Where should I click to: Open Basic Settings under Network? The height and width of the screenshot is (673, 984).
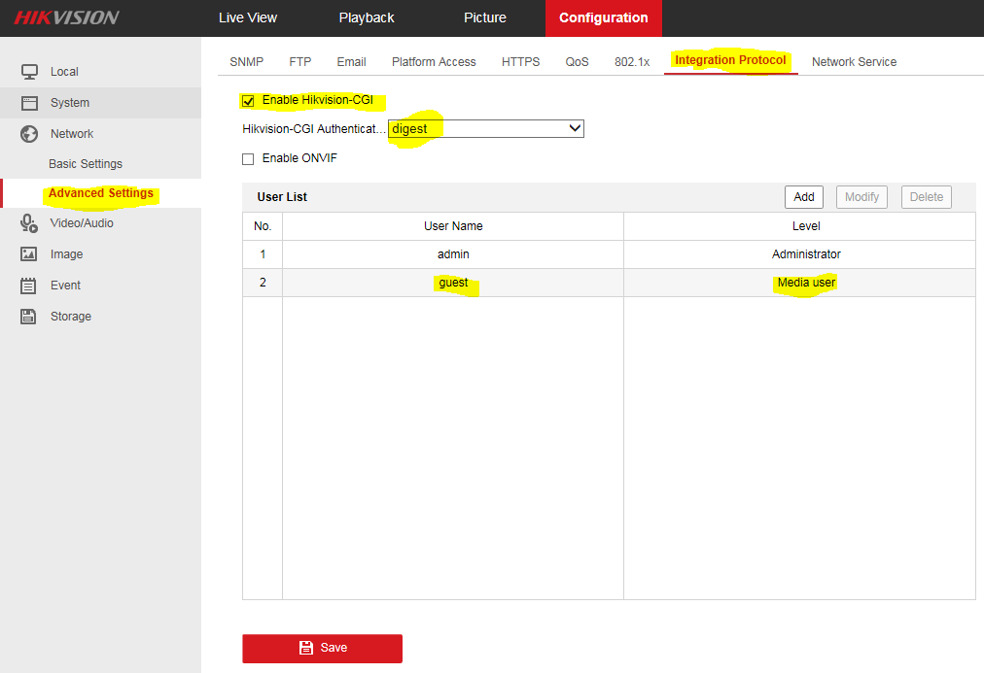(86, 164)
